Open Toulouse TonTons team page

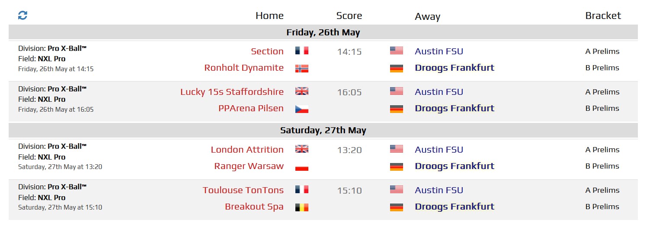point(243,190)
